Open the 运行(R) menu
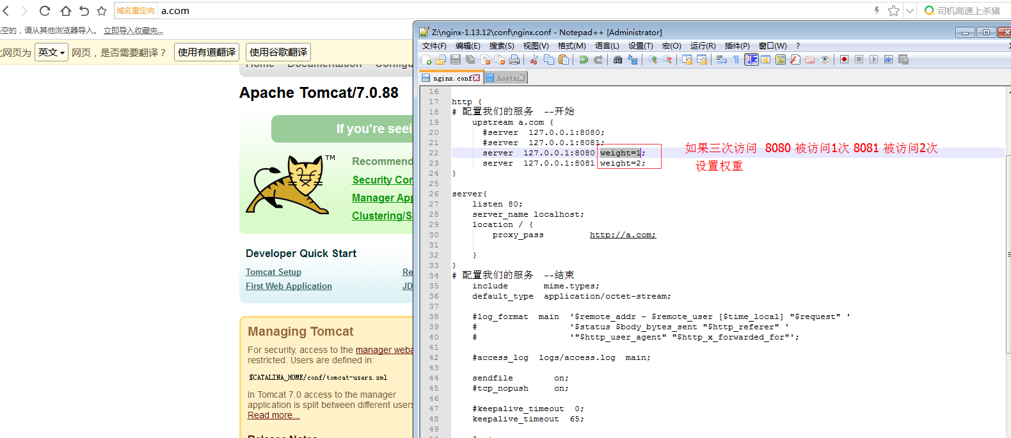The height and width of the screenshot is (438, 1011). click(703, 46)
